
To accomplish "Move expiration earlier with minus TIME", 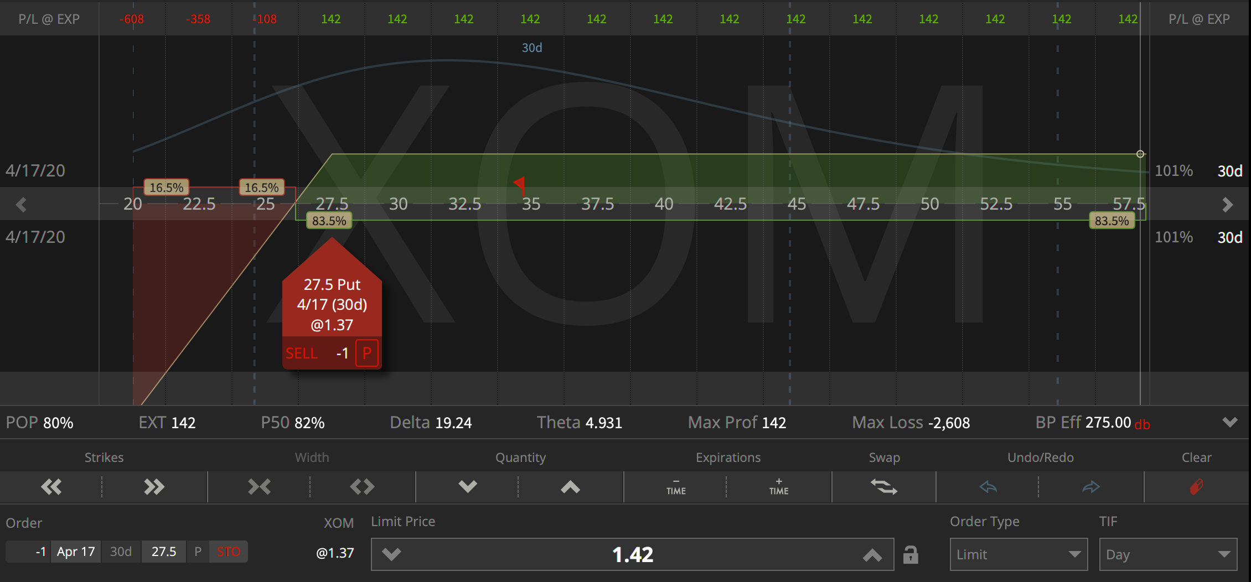I will pos(676,487).
